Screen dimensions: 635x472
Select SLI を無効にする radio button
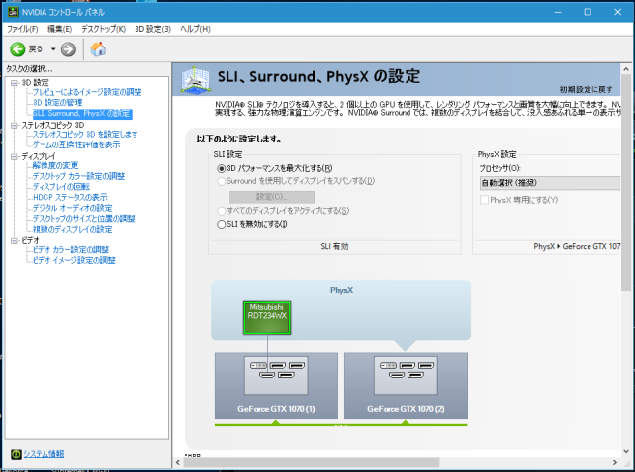point(222,224)
